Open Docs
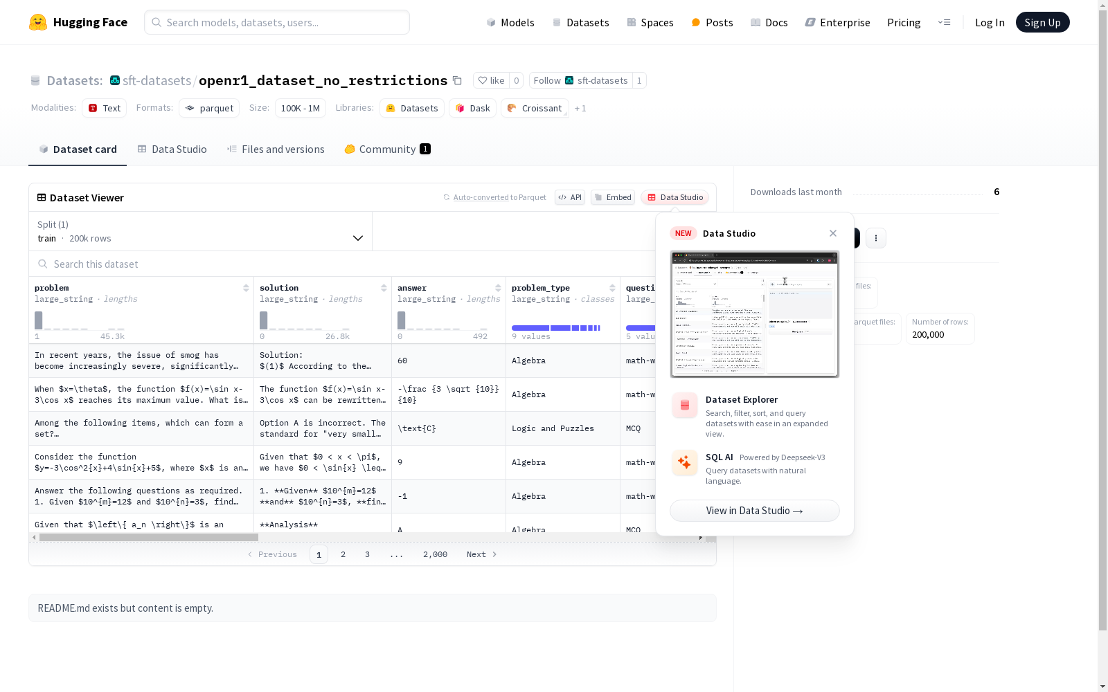The width and height of the screenshot is (1108, 692). (x=769, y=22)
